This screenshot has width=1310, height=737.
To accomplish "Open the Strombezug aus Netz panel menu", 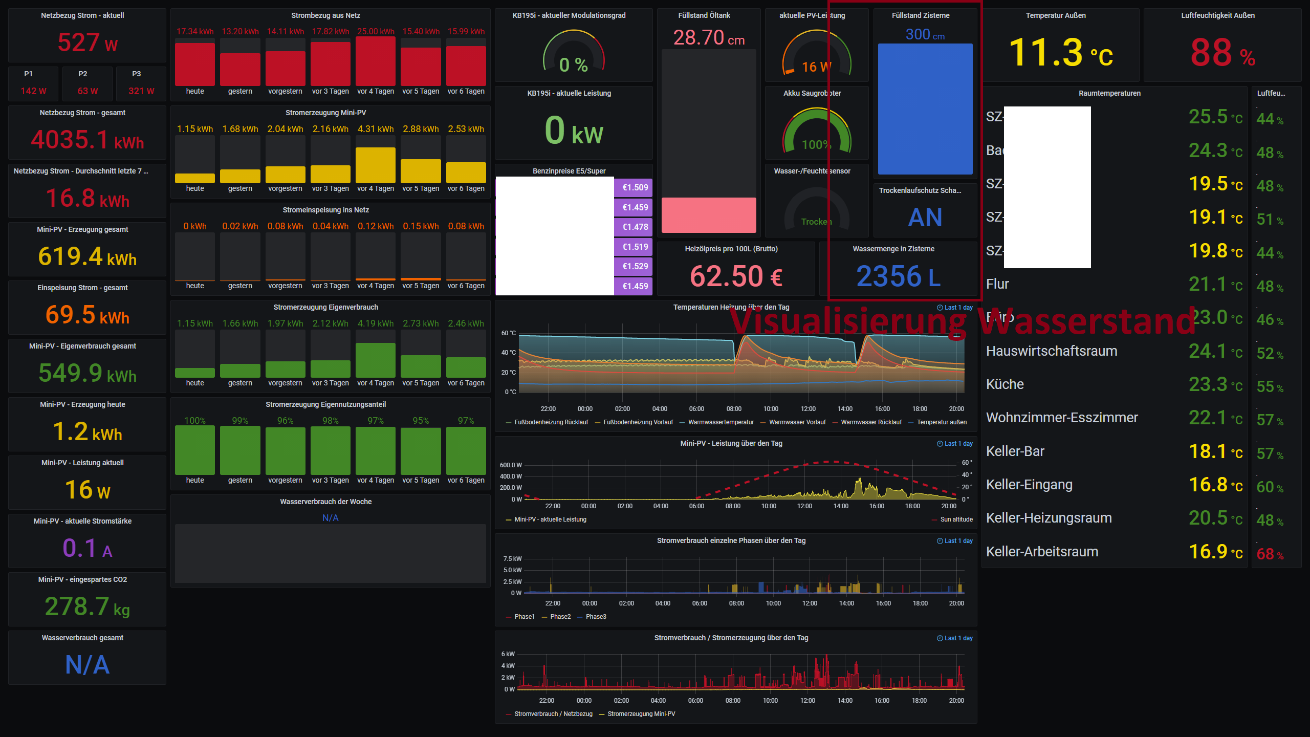I will pyautogui.click(x=326, y=16).
